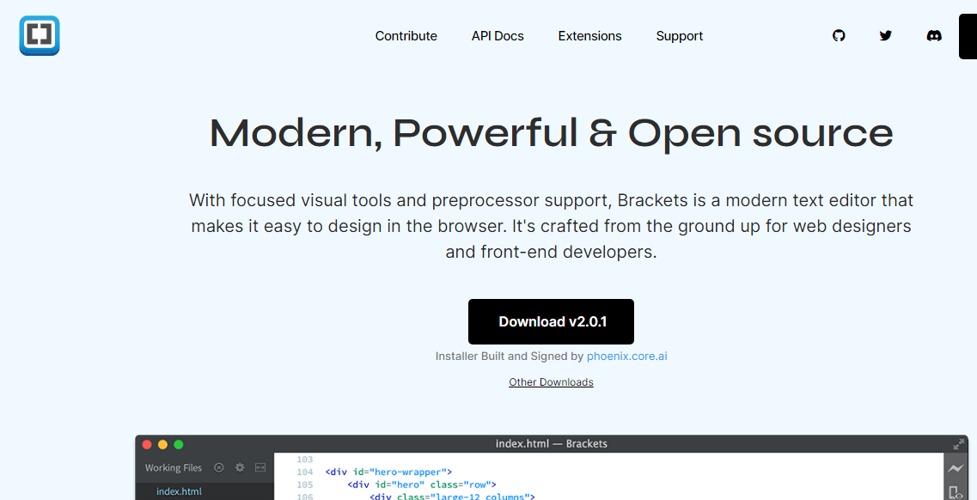This screenshot has width=977, height=500.
Task: Click the Live Preview lightning icon in the editor
Action: coord(956,468)
